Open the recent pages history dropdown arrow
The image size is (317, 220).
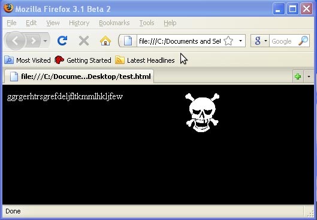pos(45,41)
